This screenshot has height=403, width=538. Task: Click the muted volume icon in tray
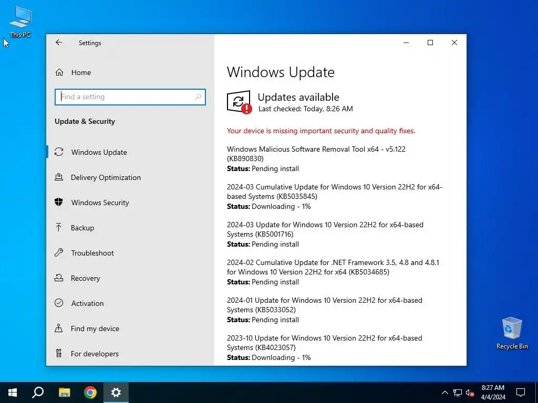(x=470, y=393)
